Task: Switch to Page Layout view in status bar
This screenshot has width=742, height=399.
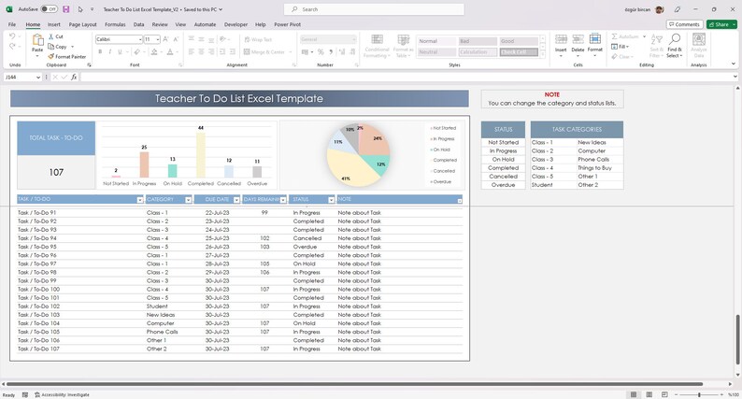Action: click(x=649, y=394)
